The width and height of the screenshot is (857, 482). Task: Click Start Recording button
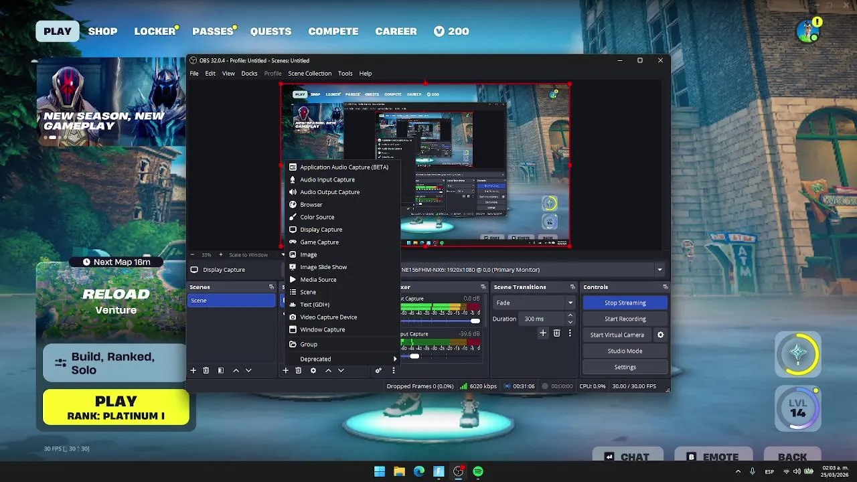pos(625,319)
